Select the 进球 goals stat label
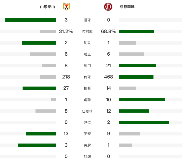This screenshot has width=186, height=161. click(87, 20)
